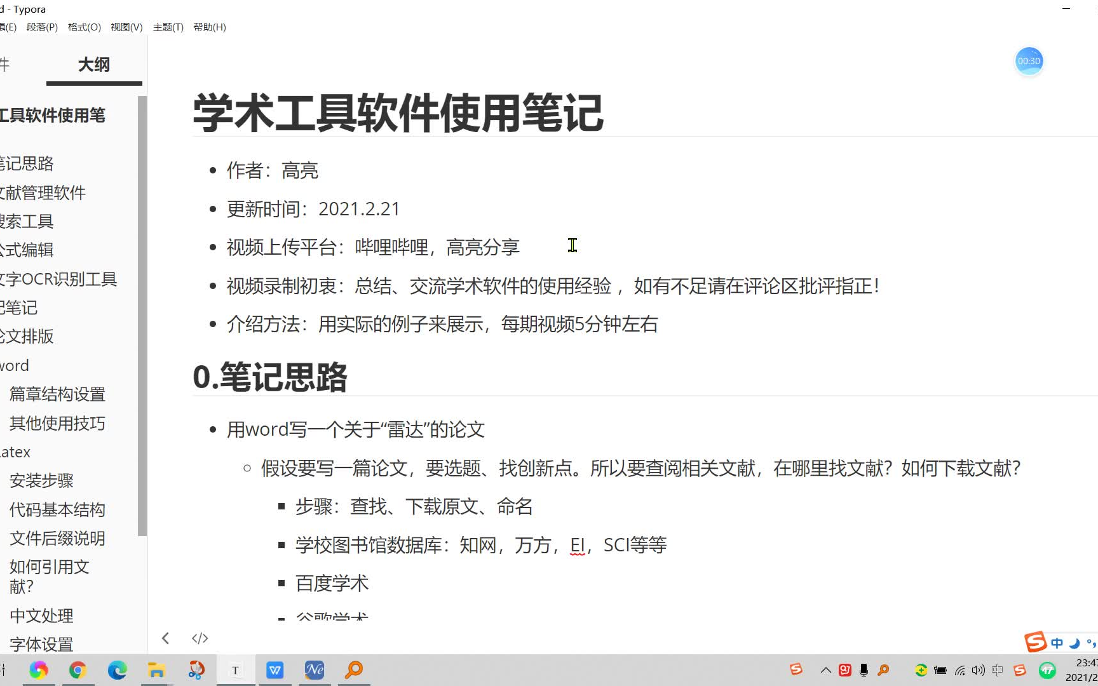Open the volume icon in the system tray
The image size is (1098, 686).
click(977, 669)
